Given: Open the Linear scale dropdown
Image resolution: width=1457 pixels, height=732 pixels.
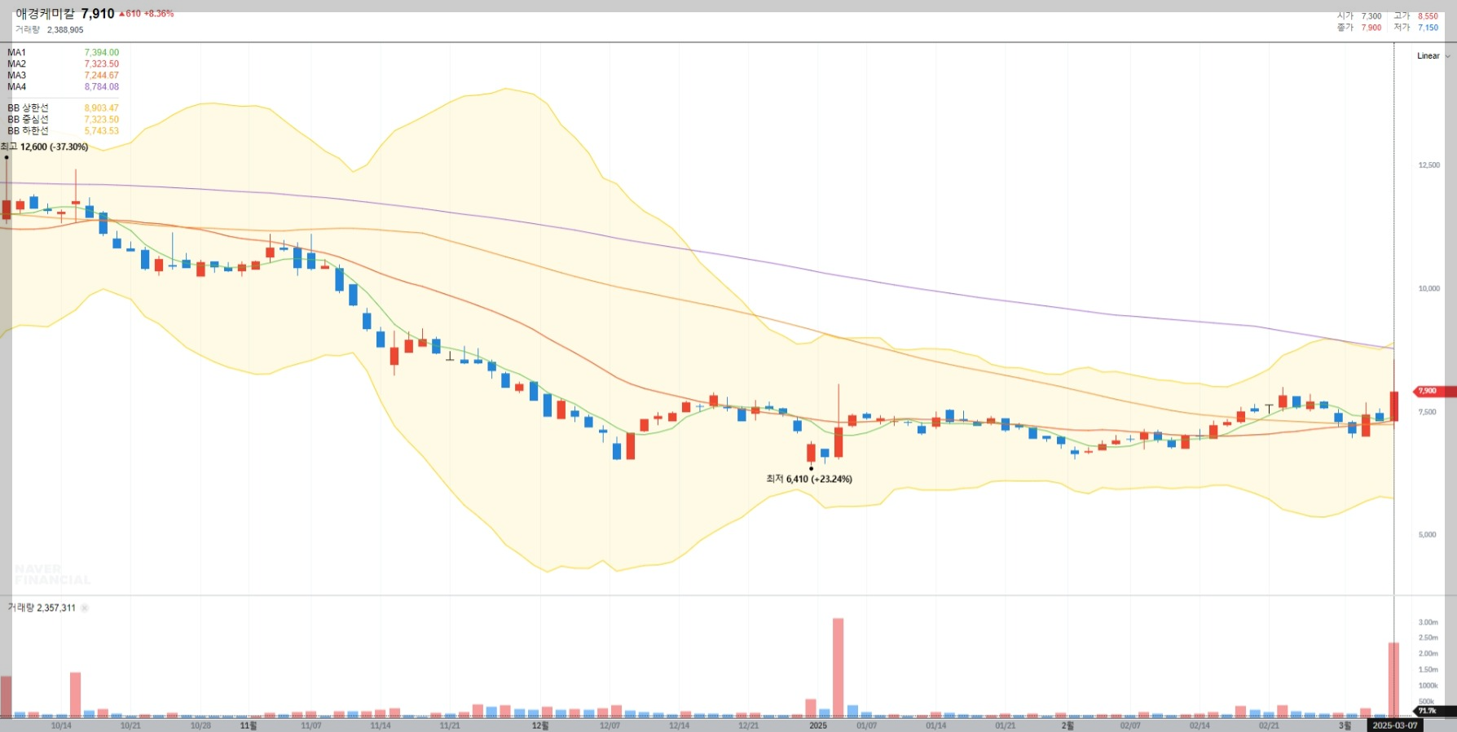Looking at the screenshot, I should [1433, 56].
